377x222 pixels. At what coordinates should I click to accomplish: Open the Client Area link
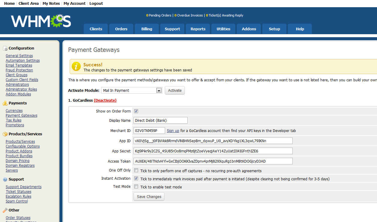click(29, 4)
